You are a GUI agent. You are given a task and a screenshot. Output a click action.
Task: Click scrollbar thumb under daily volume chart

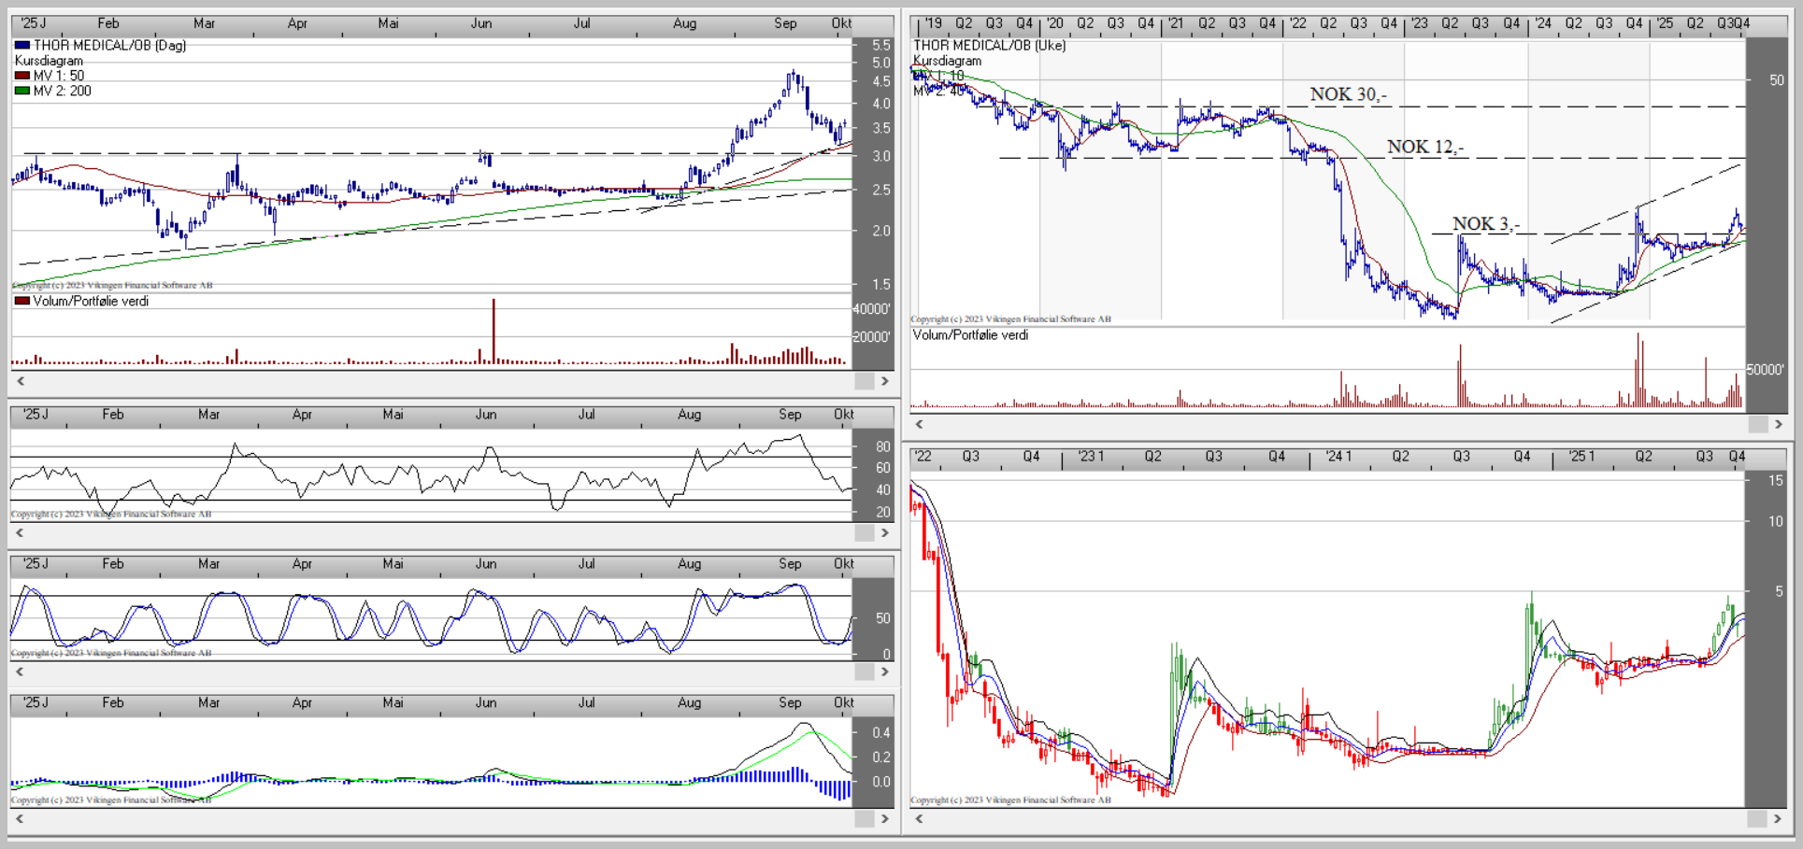pos(864,381)
